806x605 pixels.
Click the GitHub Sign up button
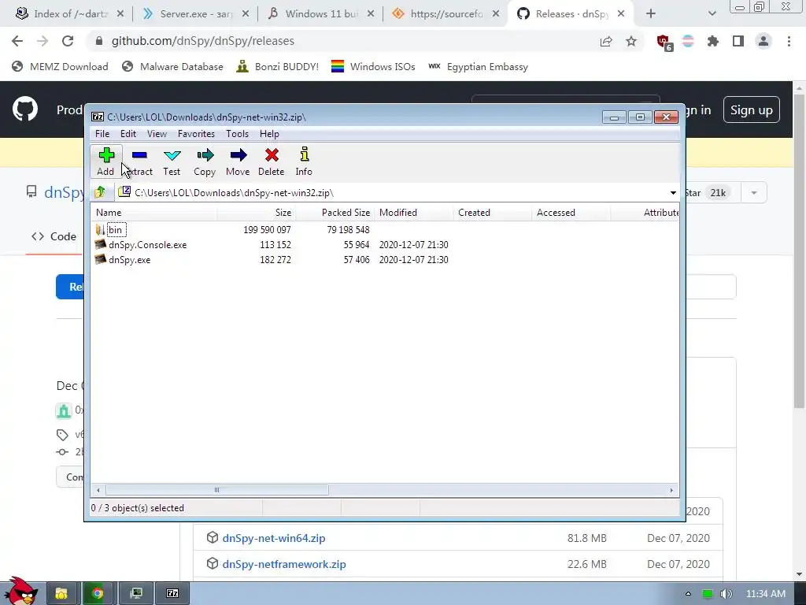coord(752,109)
